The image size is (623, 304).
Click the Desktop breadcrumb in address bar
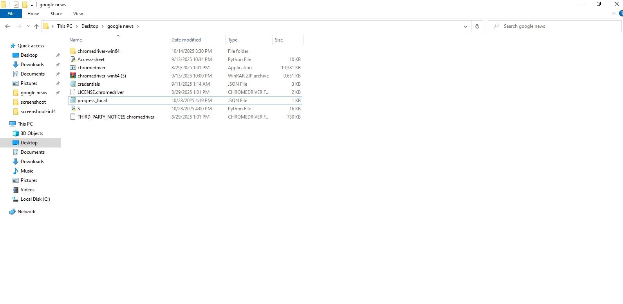point(90,26)
